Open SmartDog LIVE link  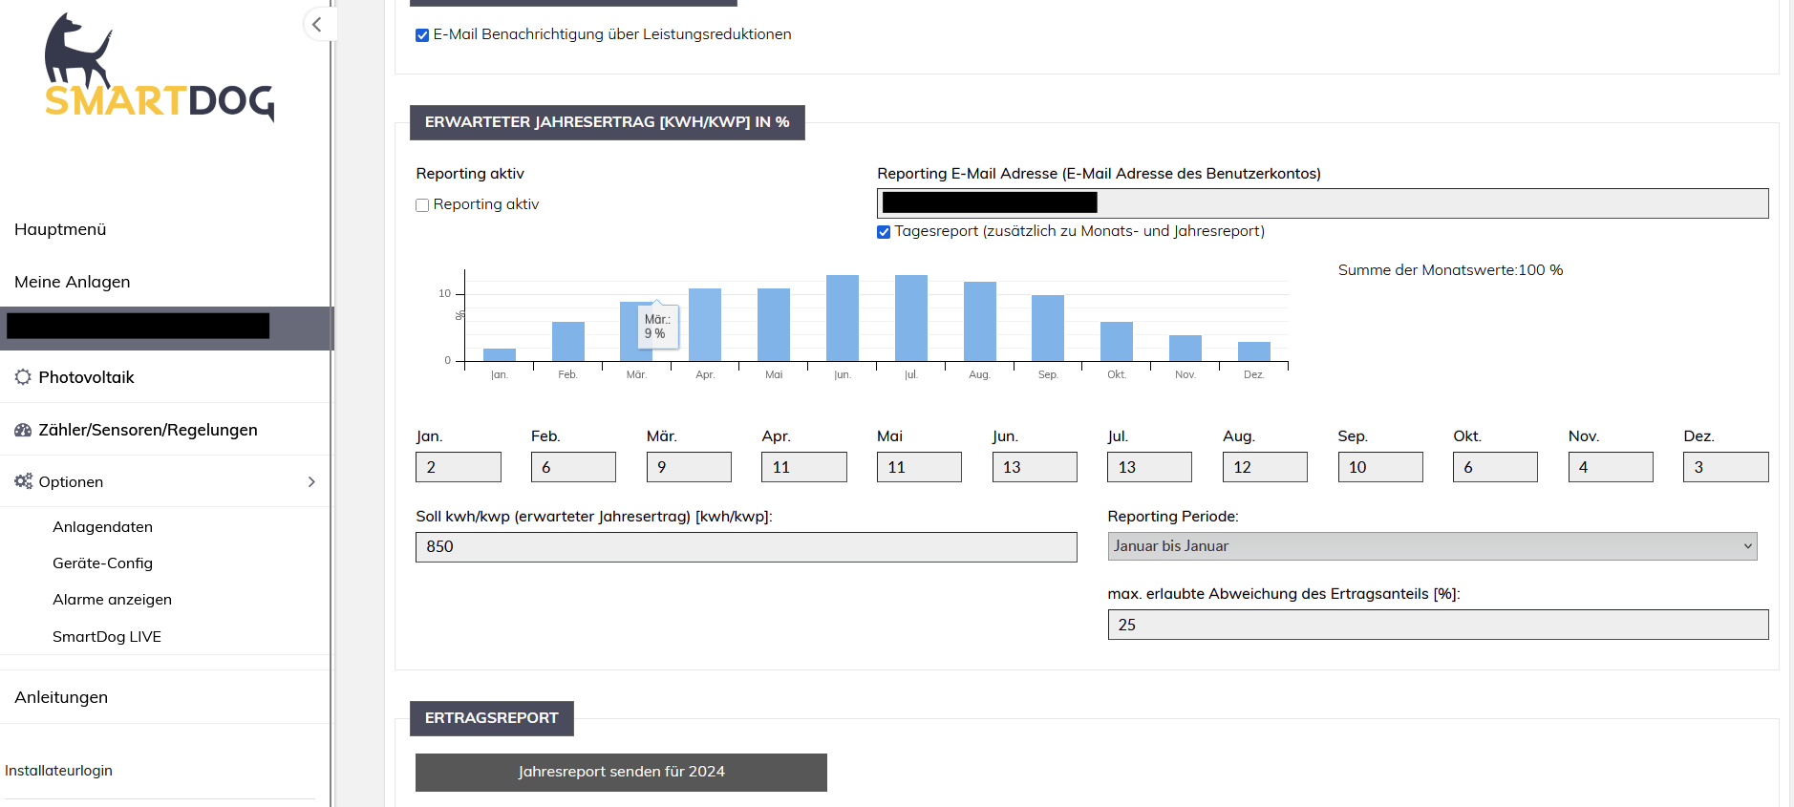[106, 637]
